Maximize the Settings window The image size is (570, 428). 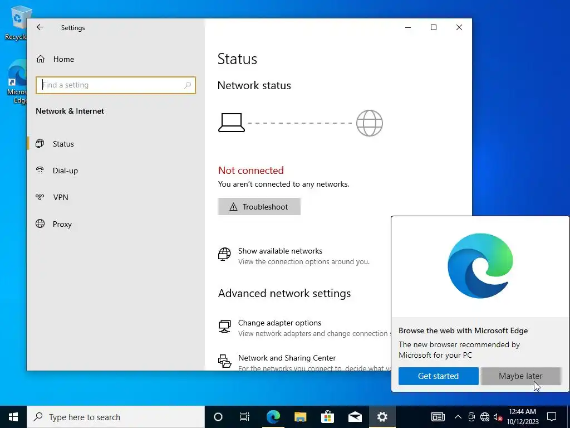click(x=433, y=27)
